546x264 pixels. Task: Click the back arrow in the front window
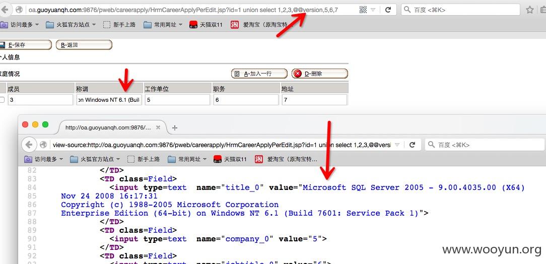(29, 144)
